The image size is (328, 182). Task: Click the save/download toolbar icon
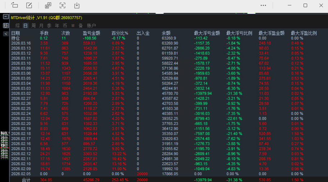[x=77, y=5]
